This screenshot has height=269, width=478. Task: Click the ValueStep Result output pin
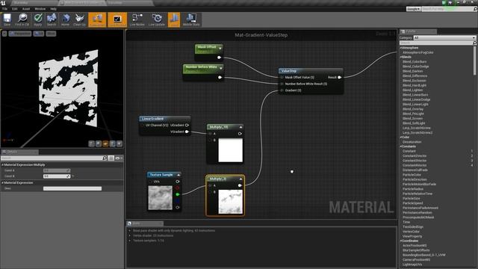point(340,78)
